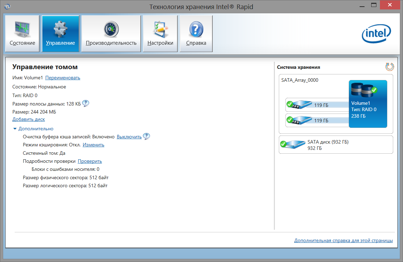Collapse the Дополнительно section
403x262 pixels.
[34, 129]
